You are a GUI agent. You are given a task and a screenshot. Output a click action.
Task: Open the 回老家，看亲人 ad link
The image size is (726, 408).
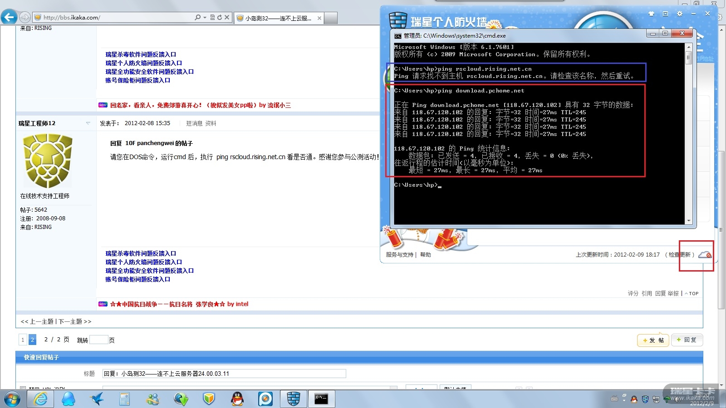pyautogui.click(x=201, y=105)
